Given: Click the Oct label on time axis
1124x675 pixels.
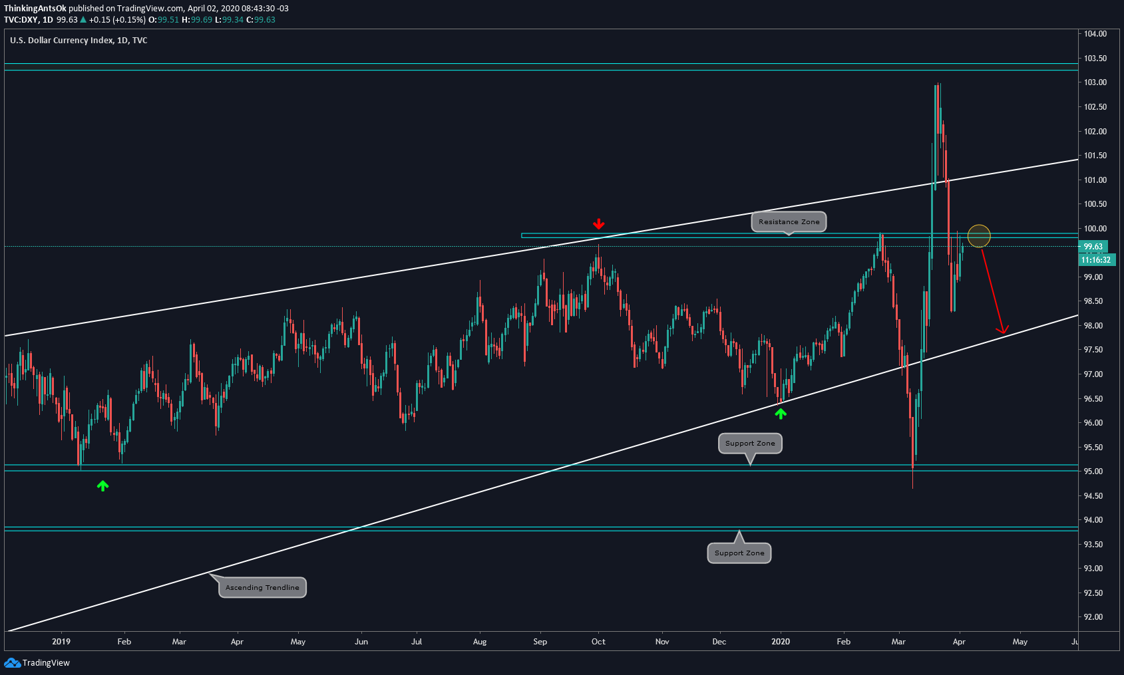Looking at the screenshot, I should pos(598,642).
